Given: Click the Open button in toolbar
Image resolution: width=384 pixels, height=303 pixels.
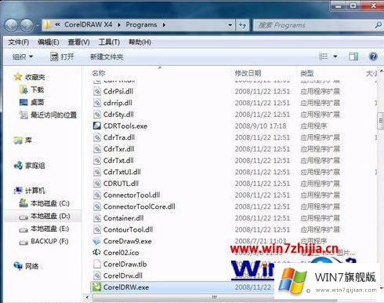Looking at the screenshot, I should coord(62,57).
